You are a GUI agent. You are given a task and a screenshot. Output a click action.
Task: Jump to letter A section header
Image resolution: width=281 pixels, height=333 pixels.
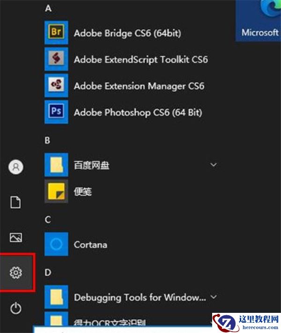pos(48,8)
